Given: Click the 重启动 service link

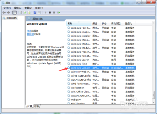Looking at the screenshot, I should point(30,34).
